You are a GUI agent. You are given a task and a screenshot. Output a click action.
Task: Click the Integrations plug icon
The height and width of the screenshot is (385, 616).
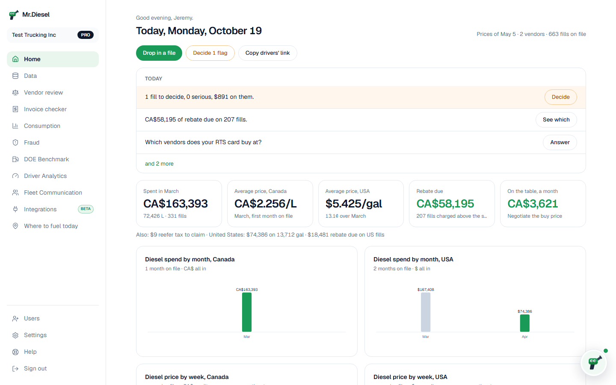pyautogui.click(x=15, y=209)
